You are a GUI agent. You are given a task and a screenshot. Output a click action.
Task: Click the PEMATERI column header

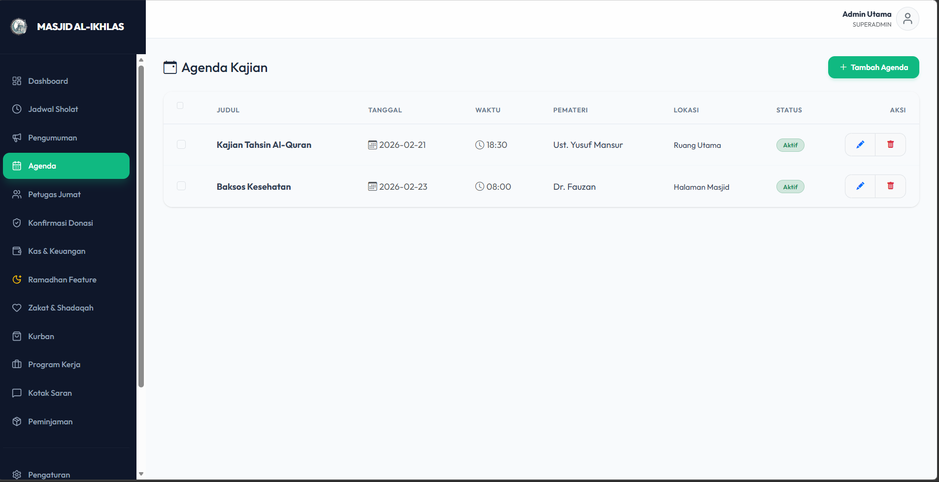570,110
